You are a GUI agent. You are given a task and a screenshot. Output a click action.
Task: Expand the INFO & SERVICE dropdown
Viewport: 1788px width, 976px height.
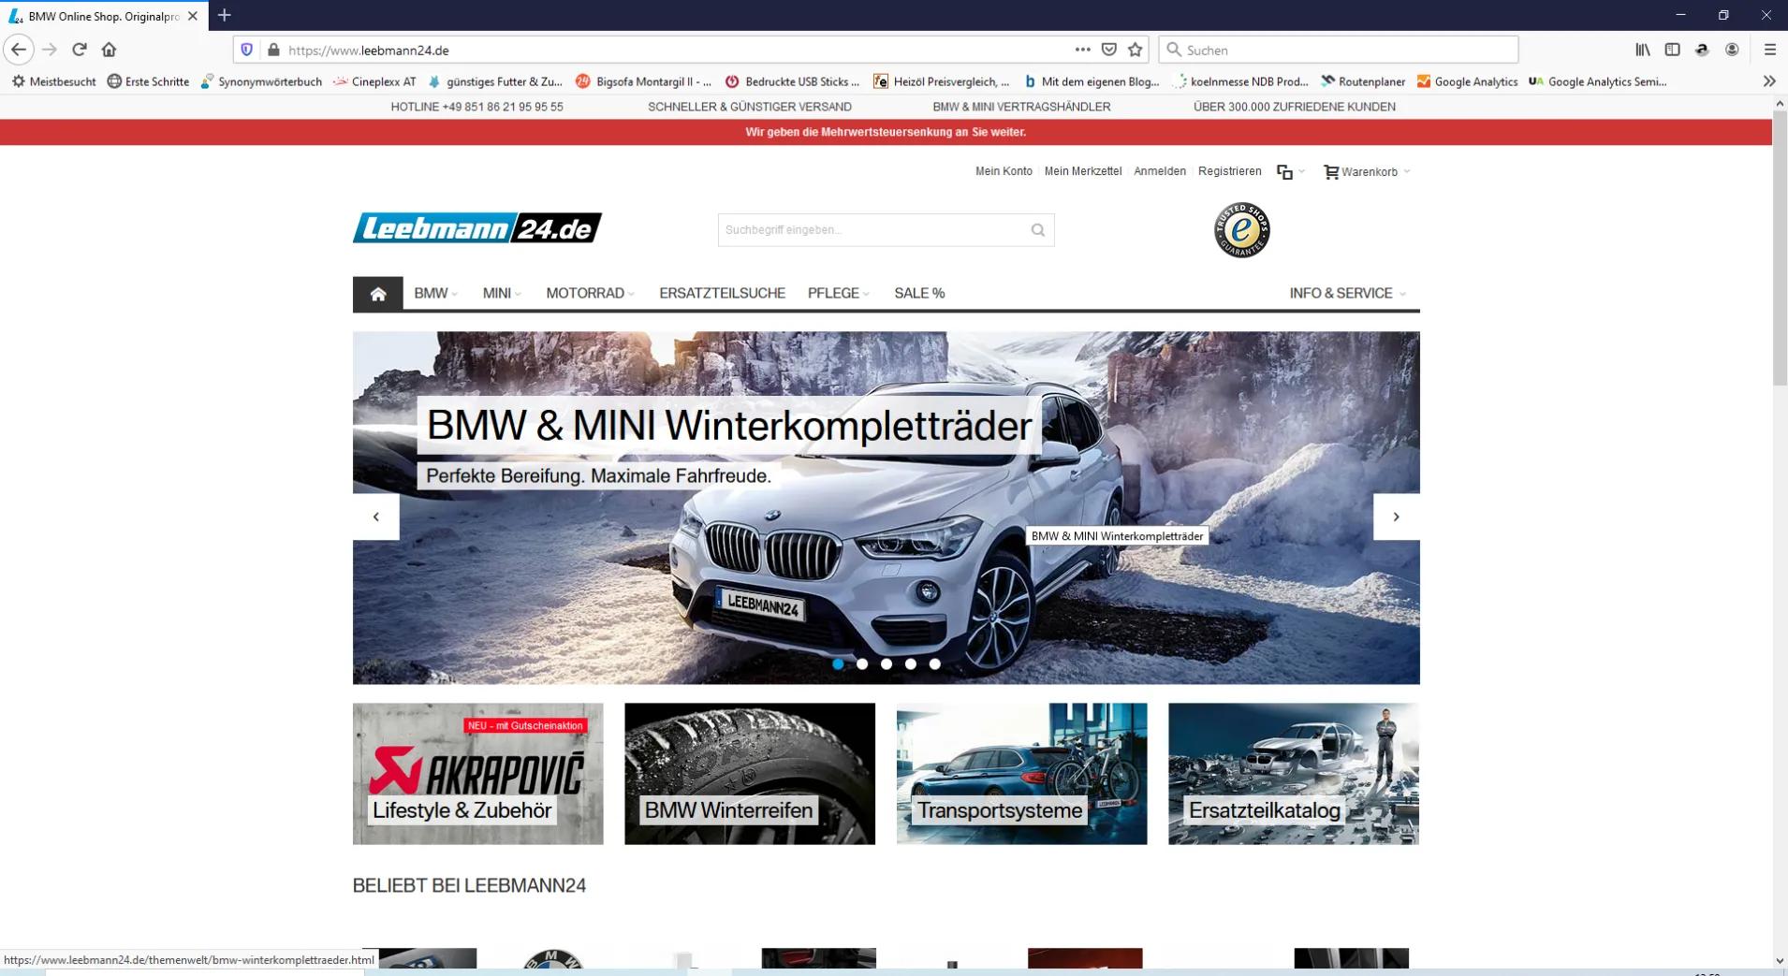(1348, 294)
